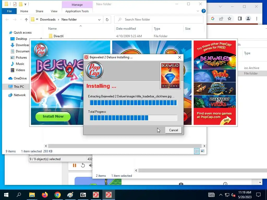Screen dimensions: 267x200
Task: Open Windows Start menu
Action: pyautogui.click(x=6, y=195)
